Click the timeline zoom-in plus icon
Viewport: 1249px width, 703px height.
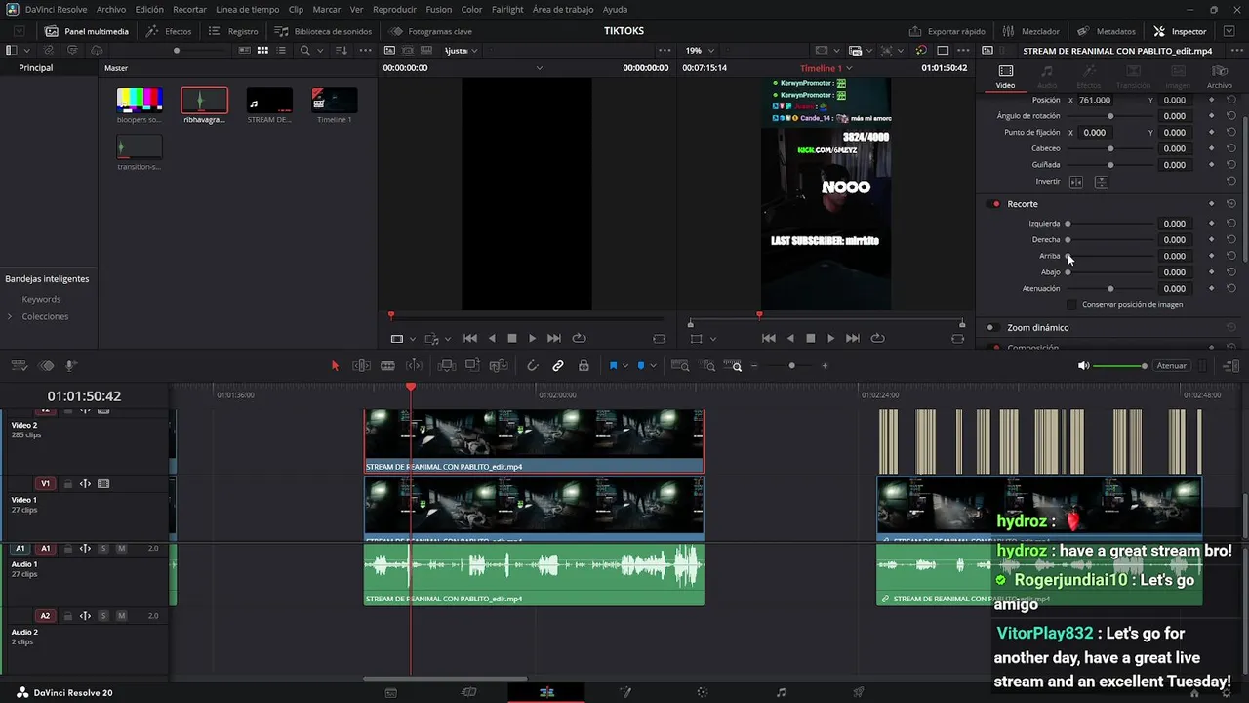[825, 366]
